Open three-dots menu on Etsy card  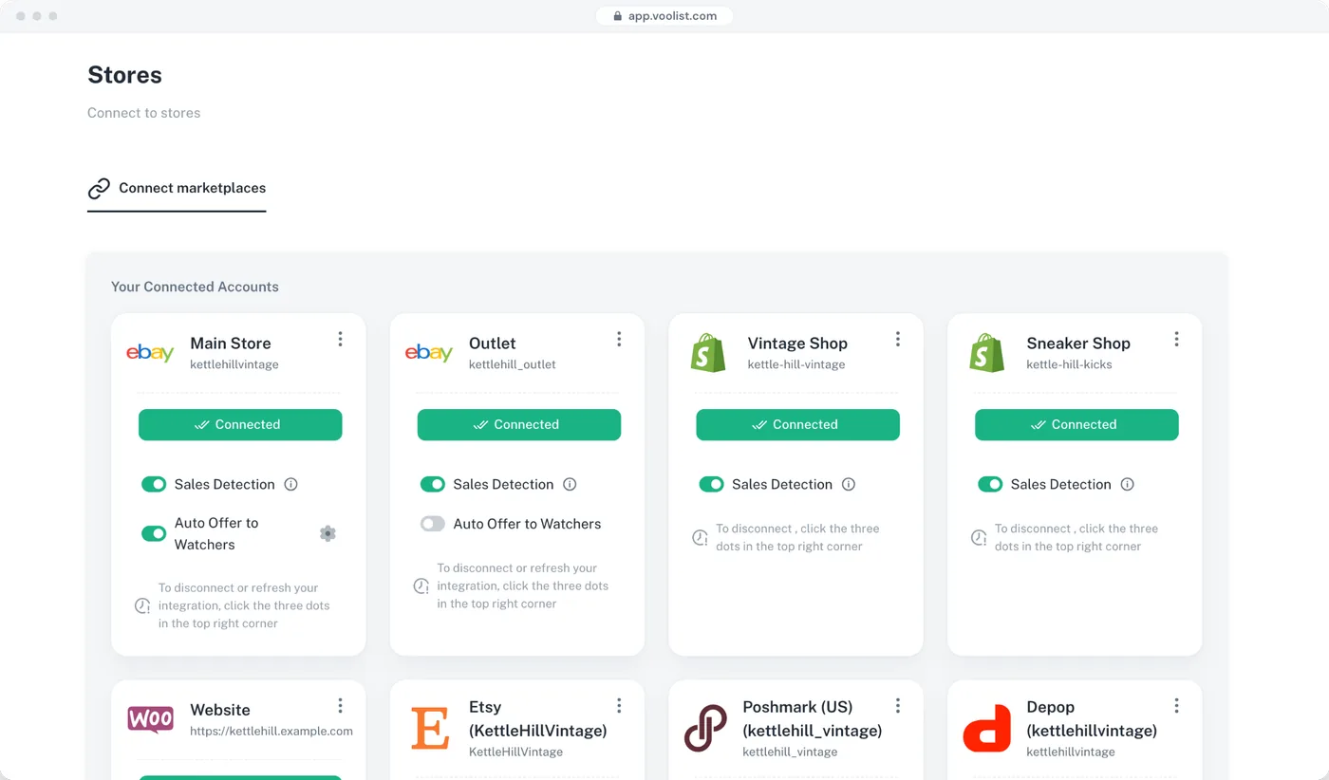pos(619,705)
